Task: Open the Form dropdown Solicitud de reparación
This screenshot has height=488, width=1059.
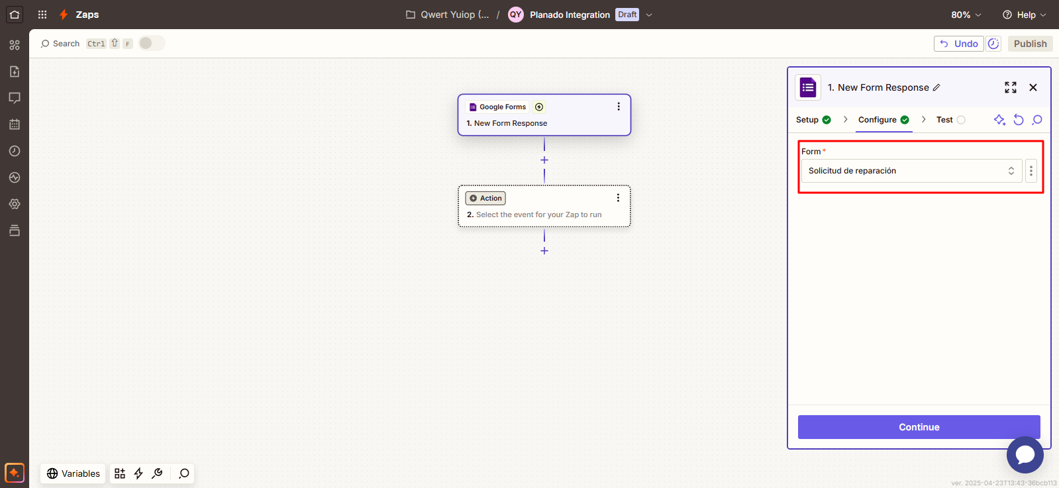Action: click(911, 171)
